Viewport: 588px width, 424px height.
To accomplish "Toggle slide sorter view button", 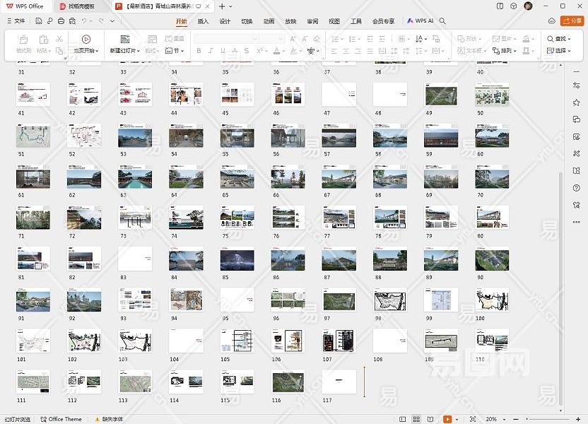I will (416, 419).
